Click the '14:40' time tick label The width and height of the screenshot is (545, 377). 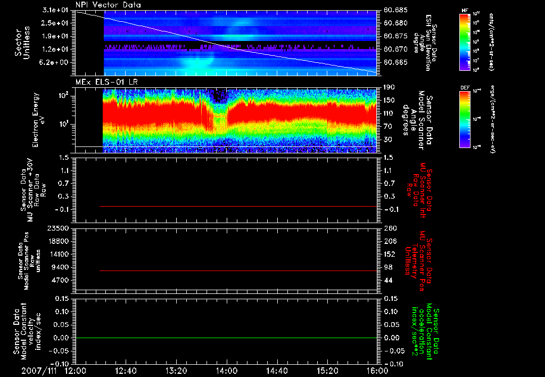click(x=277, y=371)
